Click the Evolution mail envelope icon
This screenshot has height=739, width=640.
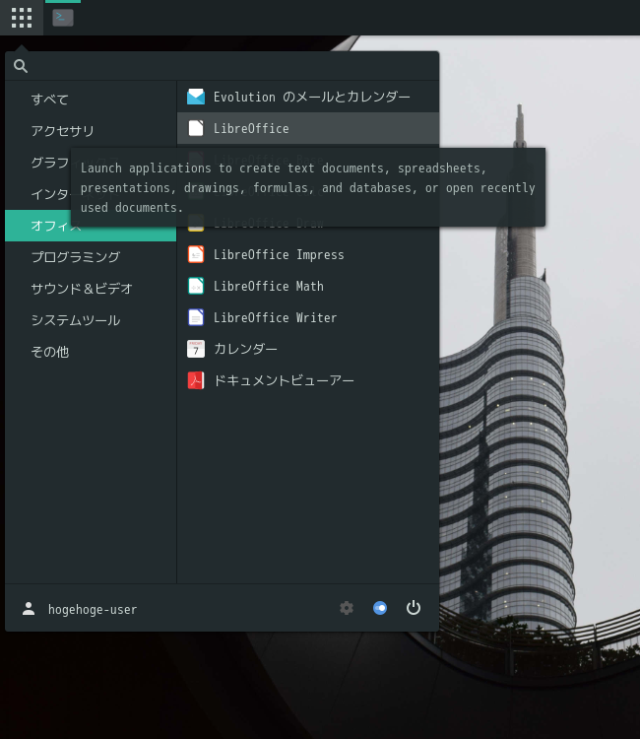click(x=196, y=97)
